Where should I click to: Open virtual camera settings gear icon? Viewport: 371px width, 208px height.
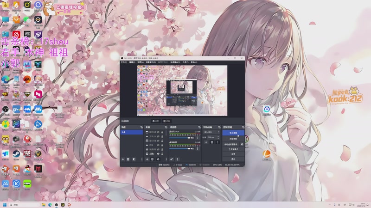coord(242,144)
